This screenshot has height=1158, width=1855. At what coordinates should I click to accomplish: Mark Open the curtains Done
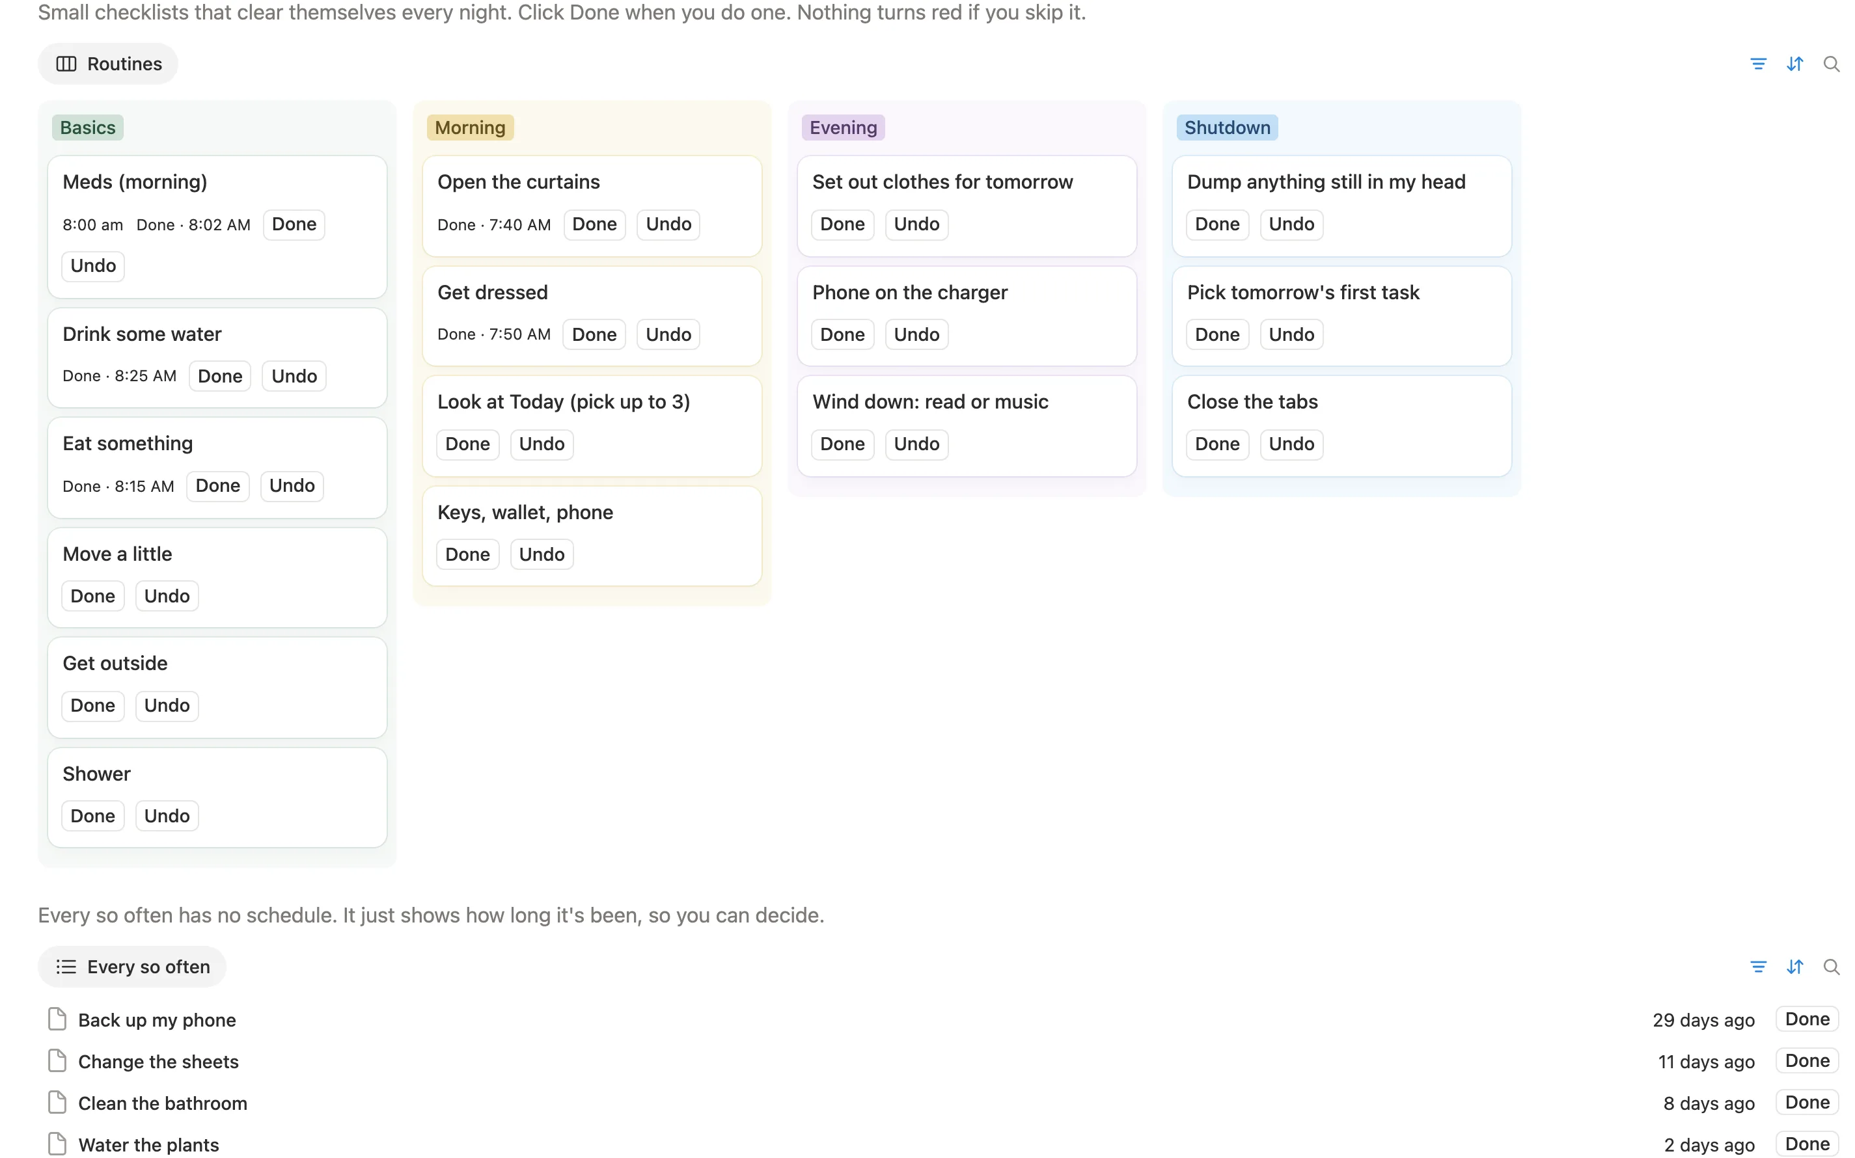click(x=595, y=224)
